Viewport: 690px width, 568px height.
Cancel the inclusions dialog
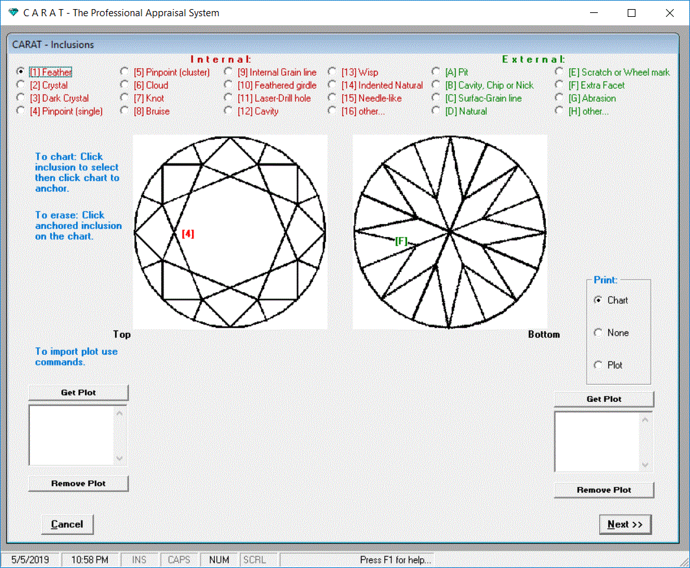67,525
